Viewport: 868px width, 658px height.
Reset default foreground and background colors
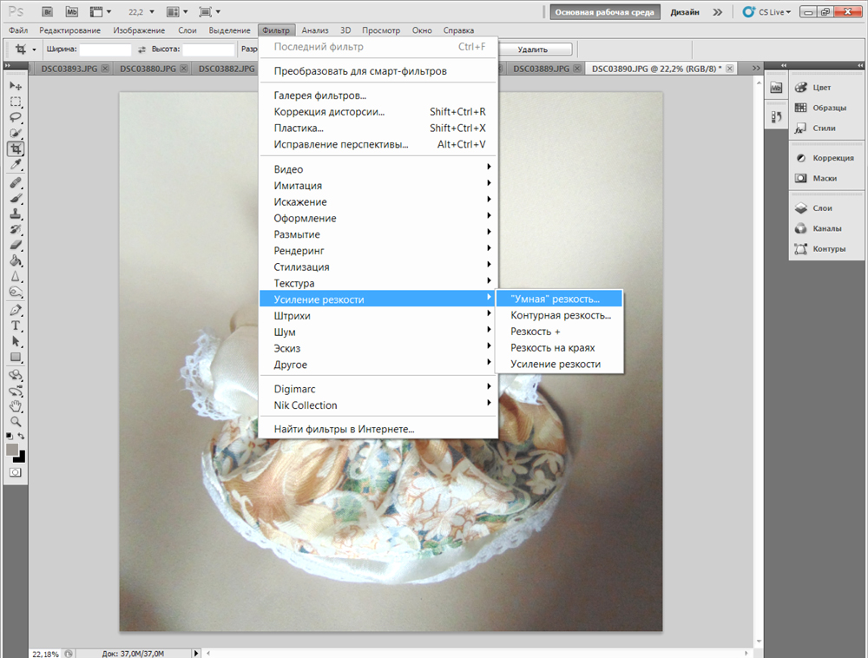[x=10, y=436]
